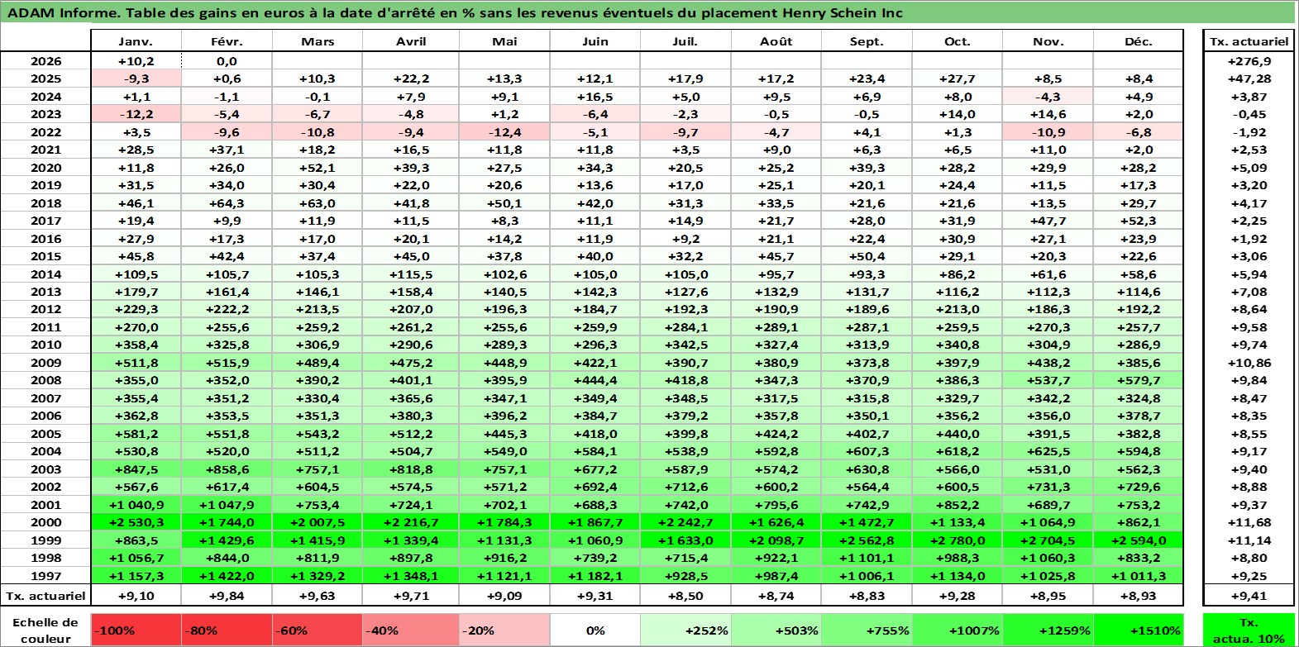Image resolution: width=1299 pixels, height=647 pixels.
Task: Pick the -60% color scale swatch
Action: tap(318, 630)
